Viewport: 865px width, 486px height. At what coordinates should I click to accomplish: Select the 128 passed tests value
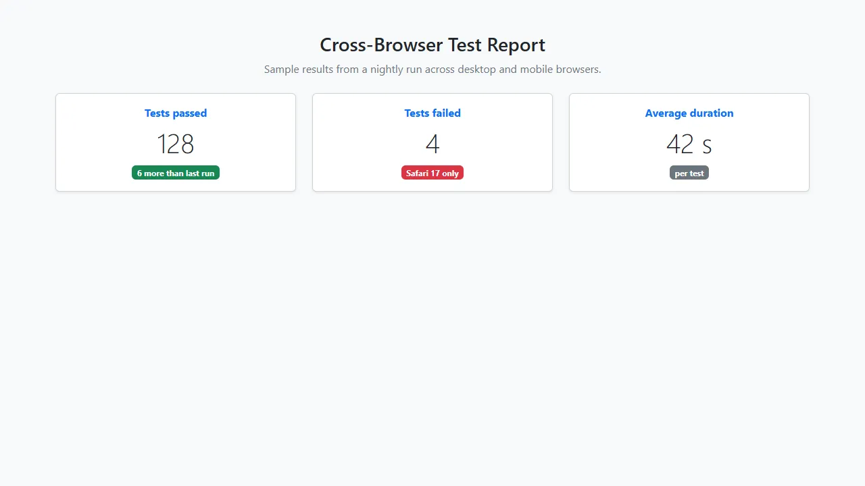click(x=176, y=144)
